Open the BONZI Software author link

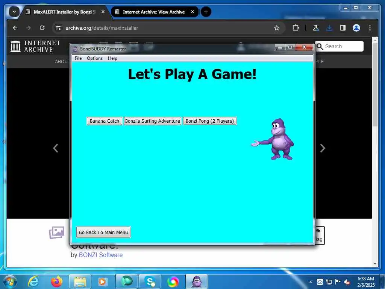tap(101, 255)
